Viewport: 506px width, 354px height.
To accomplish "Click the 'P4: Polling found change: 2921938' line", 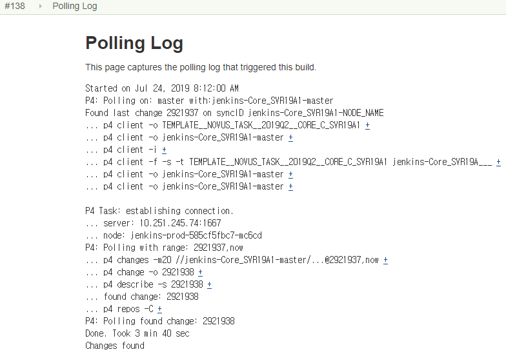I will (x=160, y=321).
